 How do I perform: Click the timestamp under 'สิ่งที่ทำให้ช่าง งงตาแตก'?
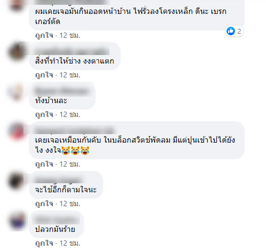[70, 75]
